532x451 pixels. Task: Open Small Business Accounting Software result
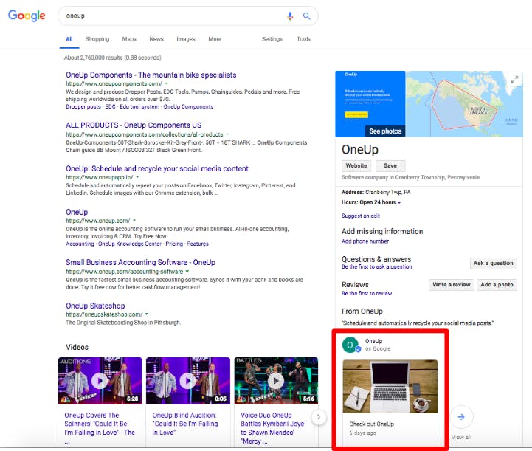click(x=140, y=262)
